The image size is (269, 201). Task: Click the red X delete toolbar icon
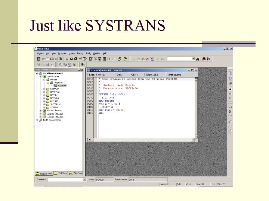147,59
